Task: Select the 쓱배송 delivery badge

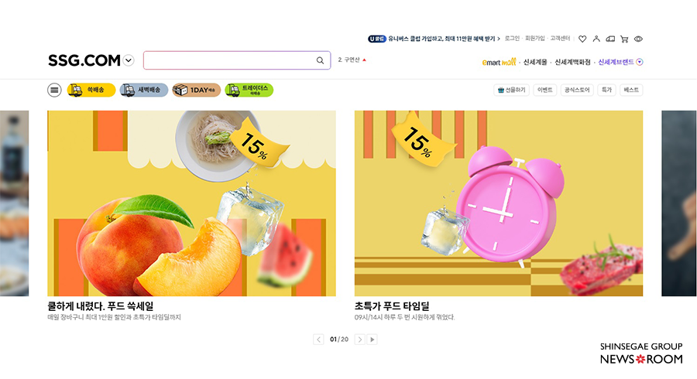Action: pos(91,90)
